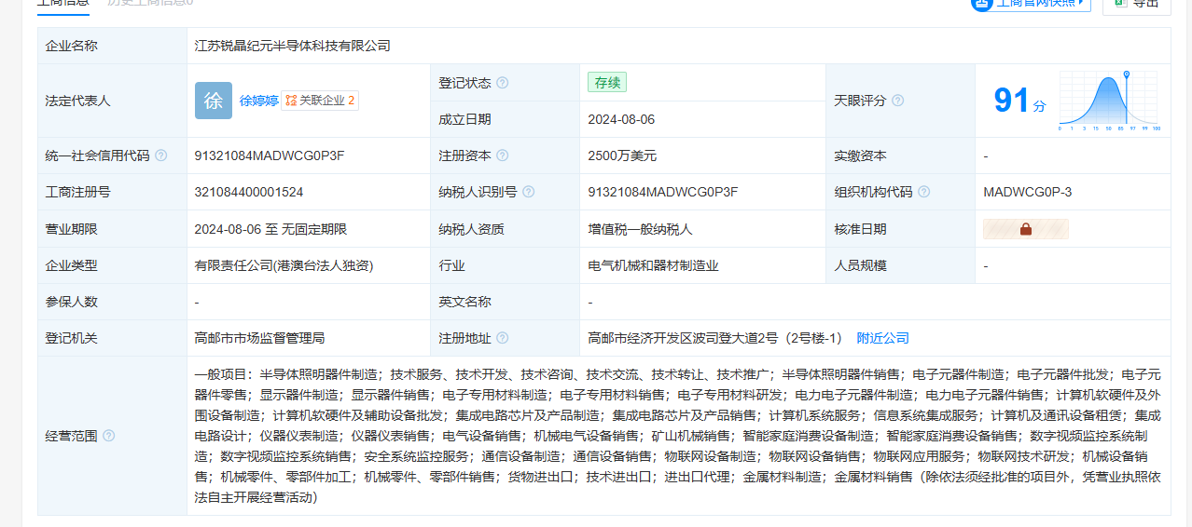Select the 英文名称 label cell

coord(505,302)
